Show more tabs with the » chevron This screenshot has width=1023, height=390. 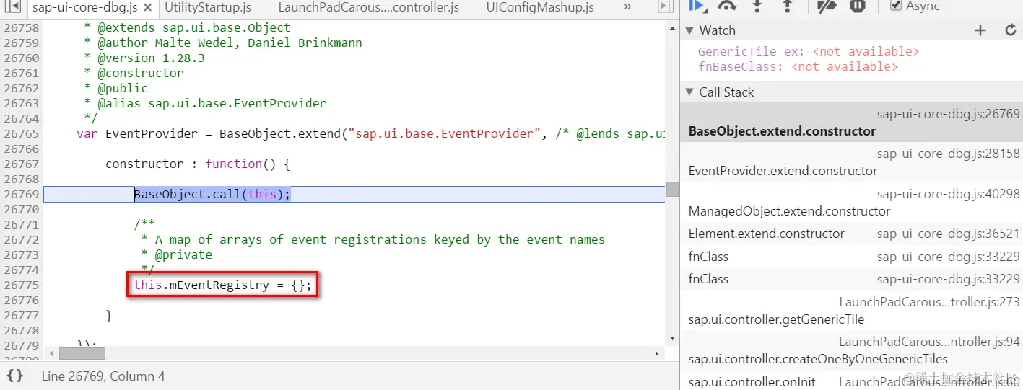[x=627, y=7]
